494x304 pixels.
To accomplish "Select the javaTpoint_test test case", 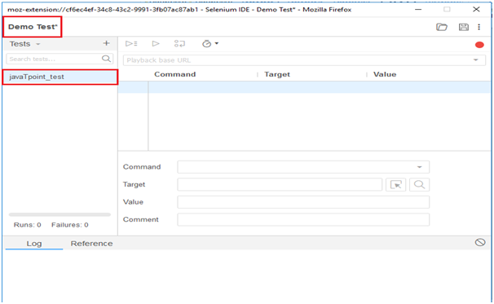I will tap(60, 77).
